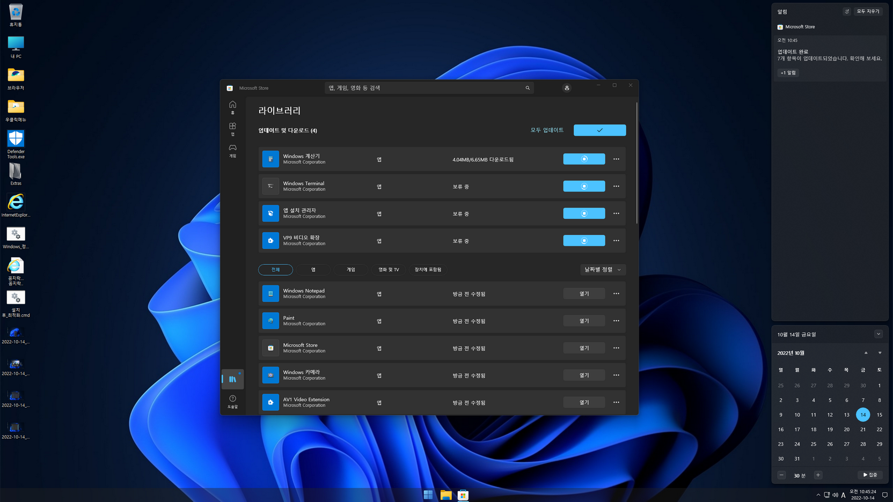Cancel the pending VP9 비디오 확장 update
Image resolution: width=893 pixels, height=502 pixels.
pos(584,240)
